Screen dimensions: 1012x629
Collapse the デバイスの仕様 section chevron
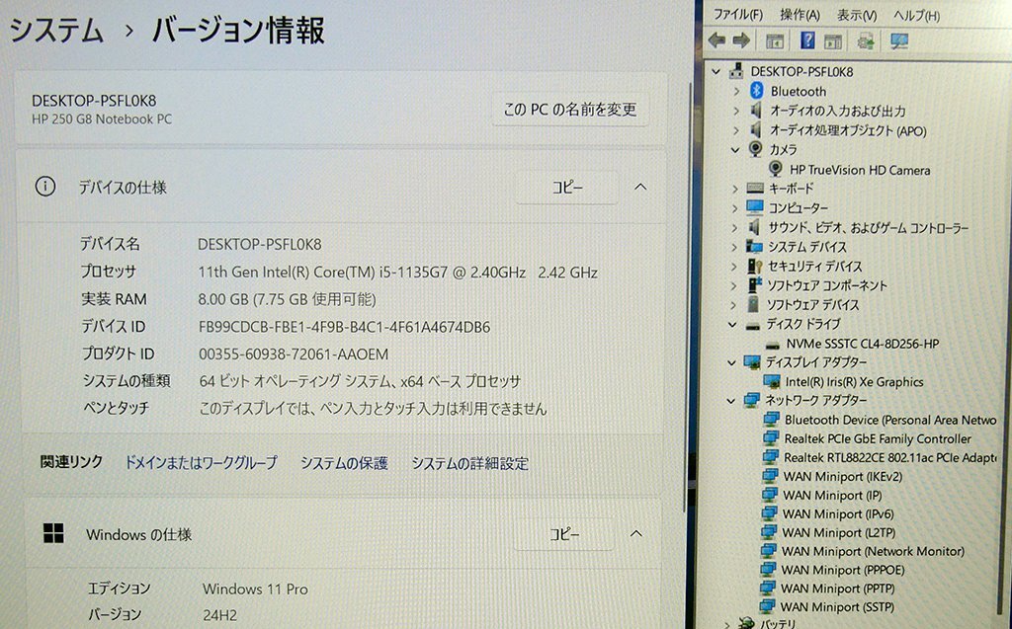click(640, 187)
